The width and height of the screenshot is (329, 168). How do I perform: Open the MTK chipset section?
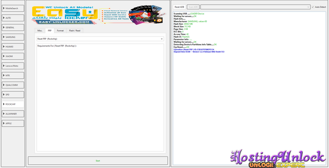(13, 75)
